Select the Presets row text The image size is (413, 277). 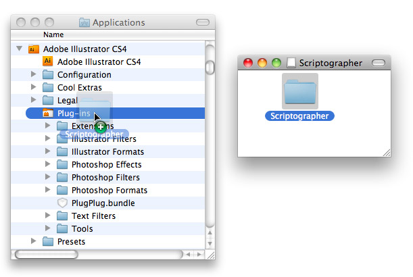coord(72,242)
